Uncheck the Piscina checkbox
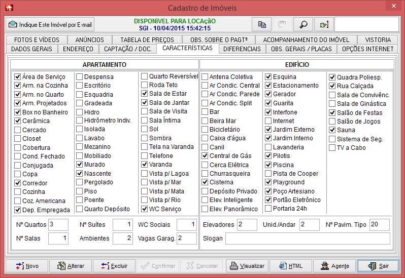Viewport: 405px width, 278px height. (268, 165)
